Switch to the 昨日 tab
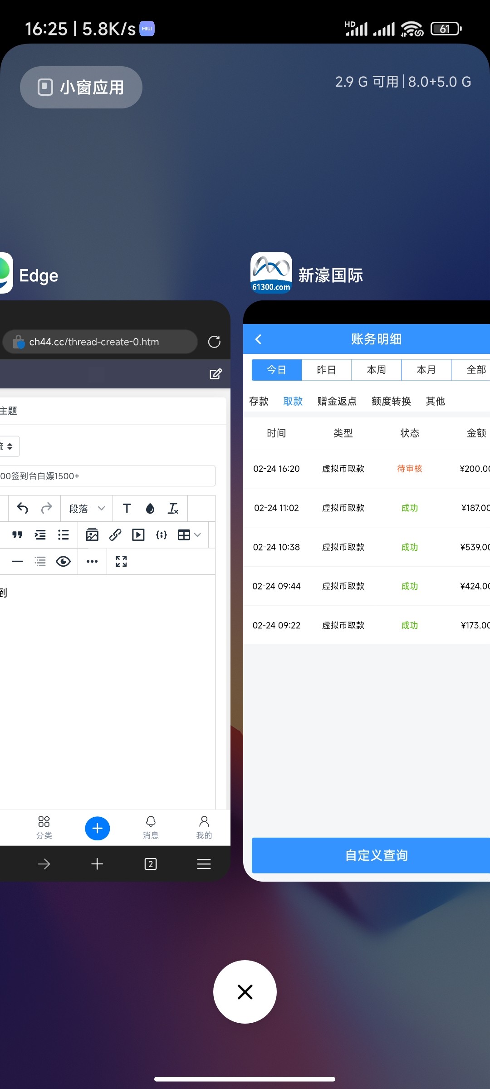490x1089 pixels. click(x=326, y=370)
